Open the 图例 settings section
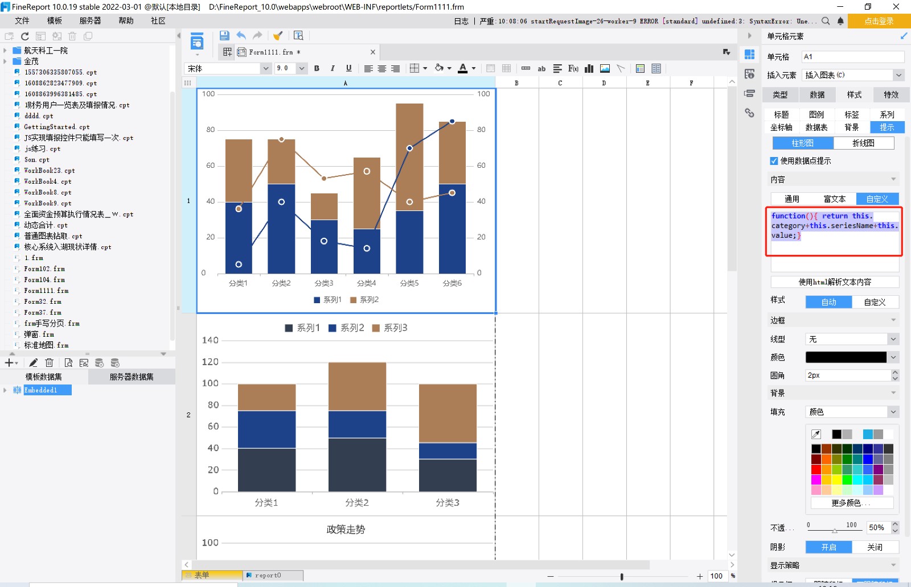Screen dimensions: 911x587 click(x=816, y=115)
